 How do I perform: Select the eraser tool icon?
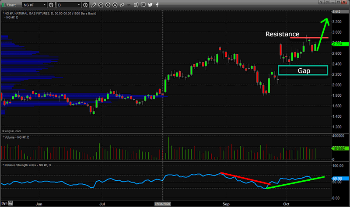pyautogui.click(x=123, y=5)
